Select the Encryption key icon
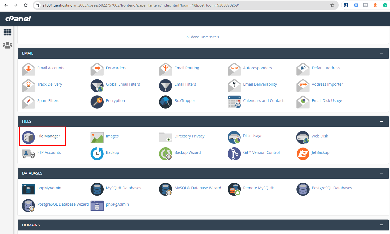 [97, 102]
